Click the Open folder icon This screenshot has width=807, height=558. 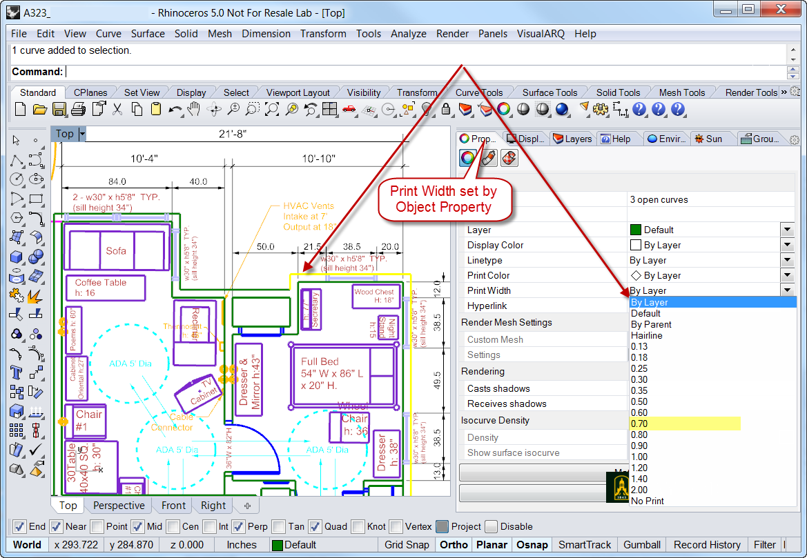click(x=39, y=109)
